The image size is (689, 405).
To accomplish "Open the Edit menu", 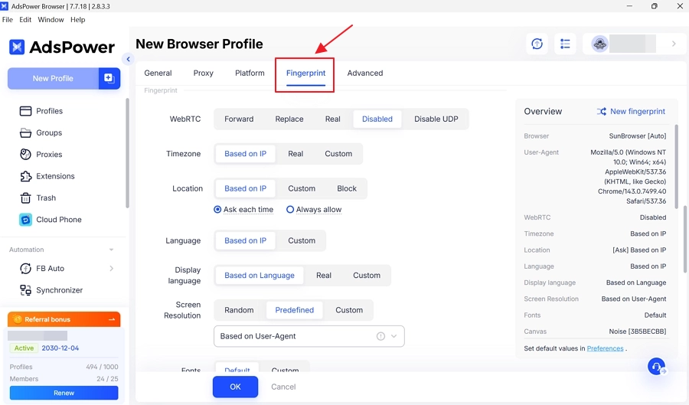I will click(25, 20).
